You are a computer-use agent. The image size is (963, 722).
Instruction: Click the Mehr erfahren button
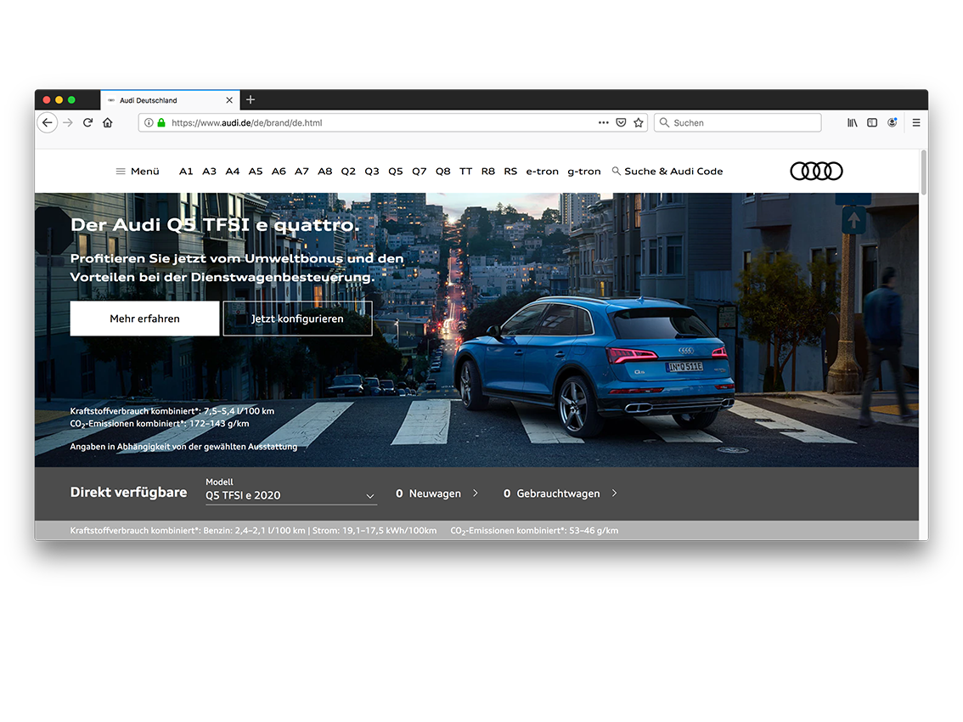(144, 319)
